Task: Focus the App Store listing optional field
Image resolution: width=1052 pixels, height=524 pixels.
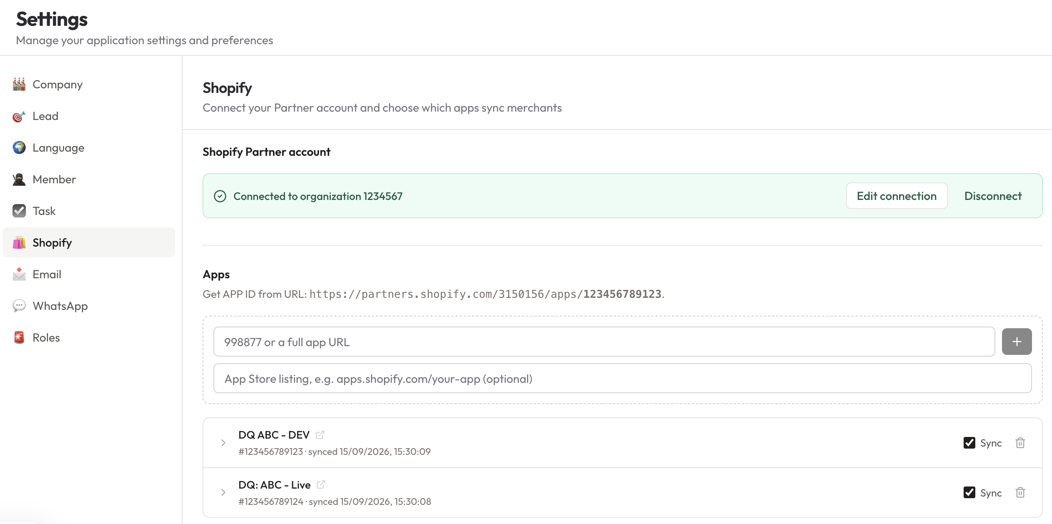Action: pos(622,378)
